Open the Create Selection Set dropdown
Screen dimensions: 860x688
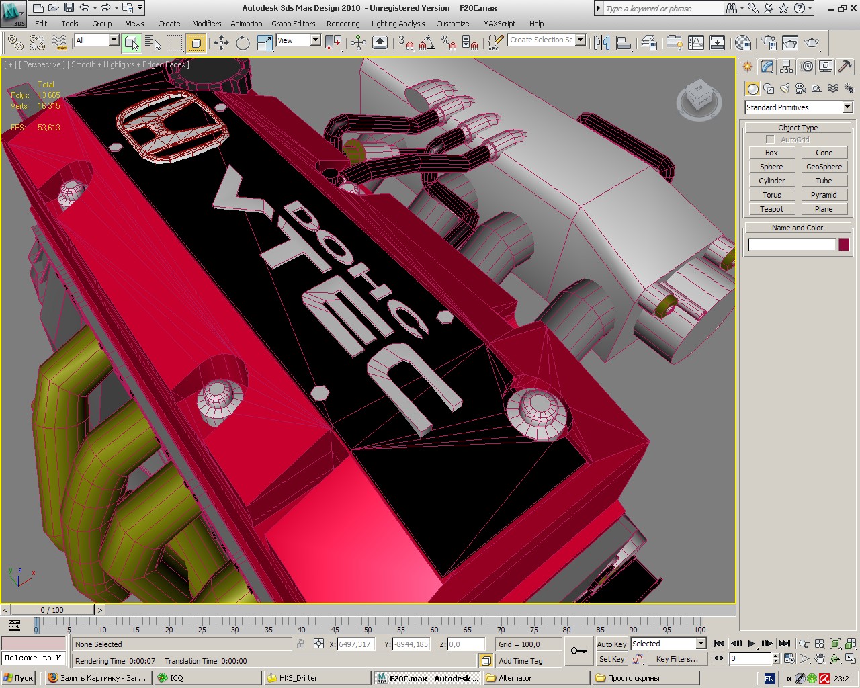[580, 40]
